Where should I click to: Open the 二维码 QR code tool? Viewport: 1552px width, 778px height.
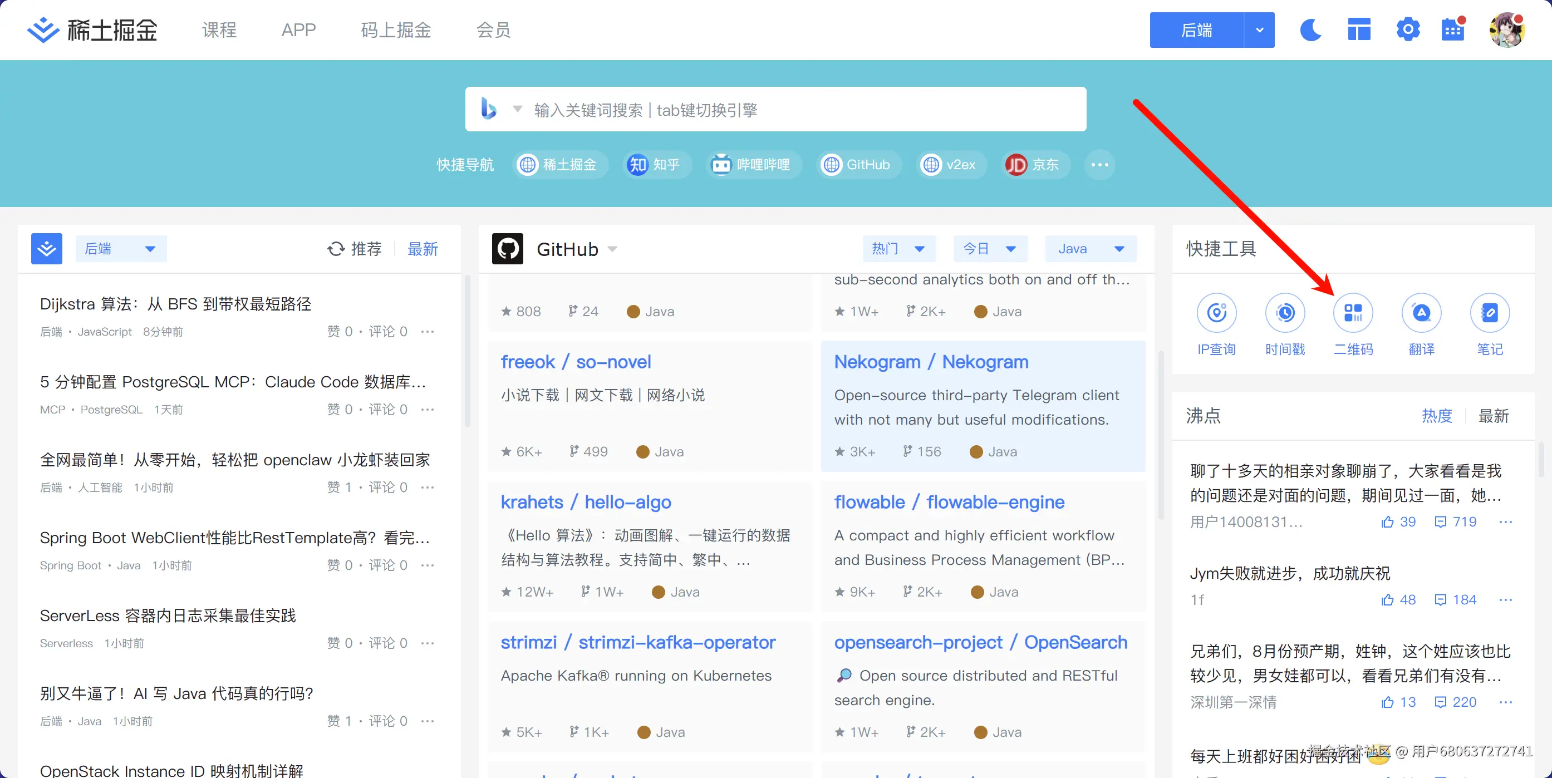click(x=1353, y=313)
